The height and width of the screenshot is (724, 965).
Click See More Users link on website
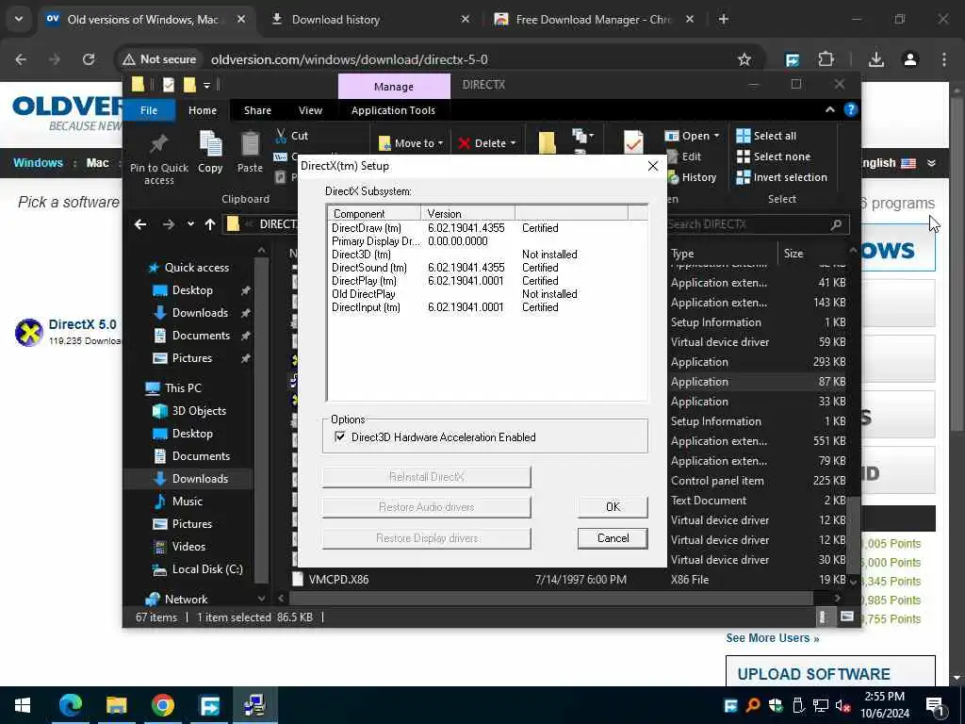pyautogui.click(x=772, y=638)
